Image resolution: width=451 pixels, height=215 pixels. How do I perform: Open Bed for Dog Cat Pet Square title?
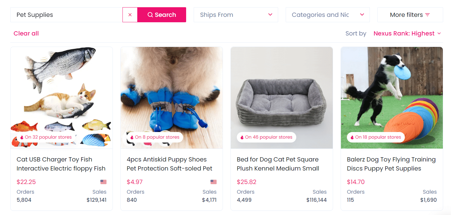pyautogui.click(x=278, y=164)
